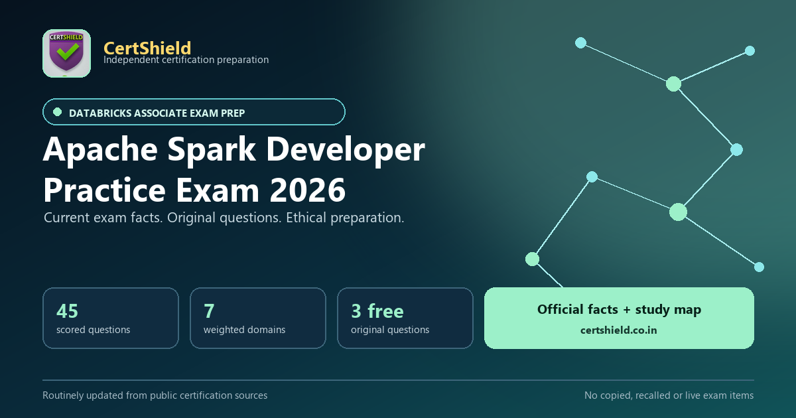Image resolution: width=796 pixels, height=418 pixels.
Task: Click the '7 weighted domains' card
Action: pyautogui.click(x=258, y=318)
